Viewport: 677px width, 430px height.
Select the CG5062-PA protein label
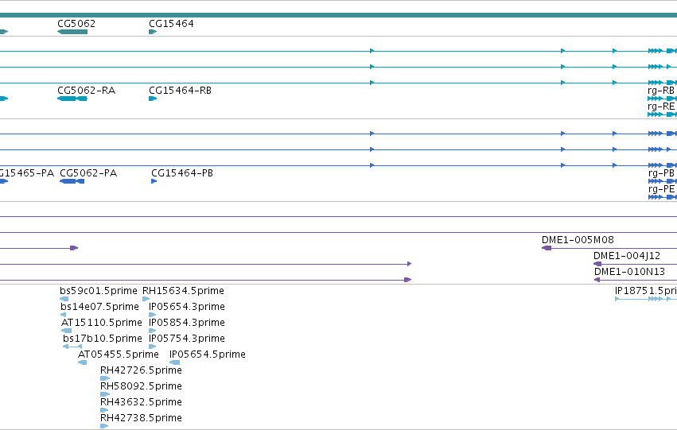coord(88,173)
